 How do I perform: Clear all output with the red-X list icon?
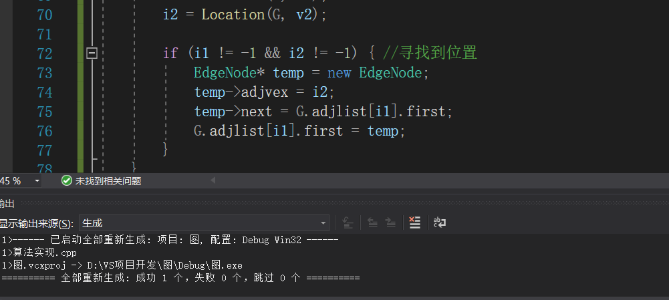click(x=415, y=222)
